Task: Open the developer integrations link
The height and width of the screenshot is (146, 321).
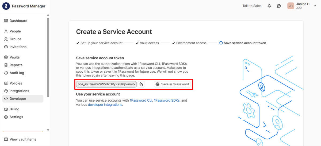Action: (x=105, y=105)
